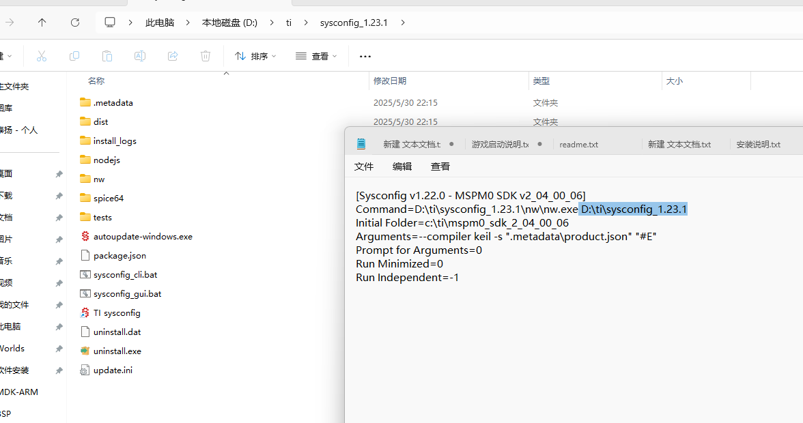Switch to 新建 文本文档.txt Notepad tab

[679, 144]
